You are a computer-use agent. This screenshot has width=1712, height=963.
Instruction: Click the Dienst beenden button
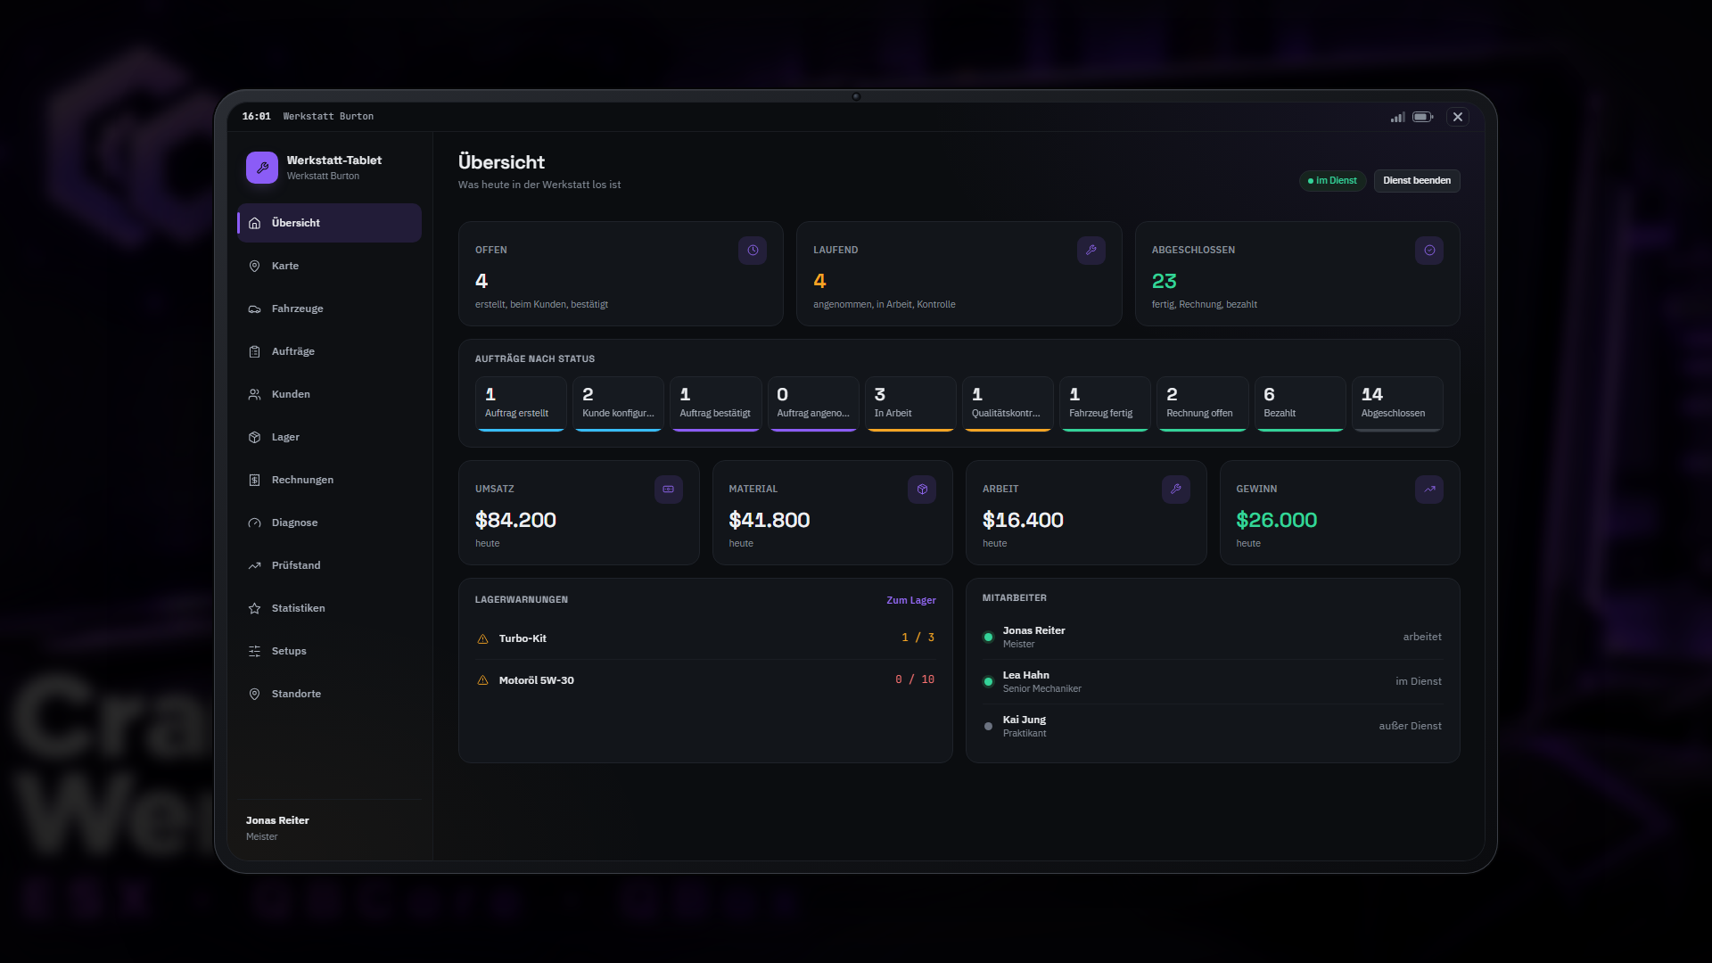click(1416, 180)
